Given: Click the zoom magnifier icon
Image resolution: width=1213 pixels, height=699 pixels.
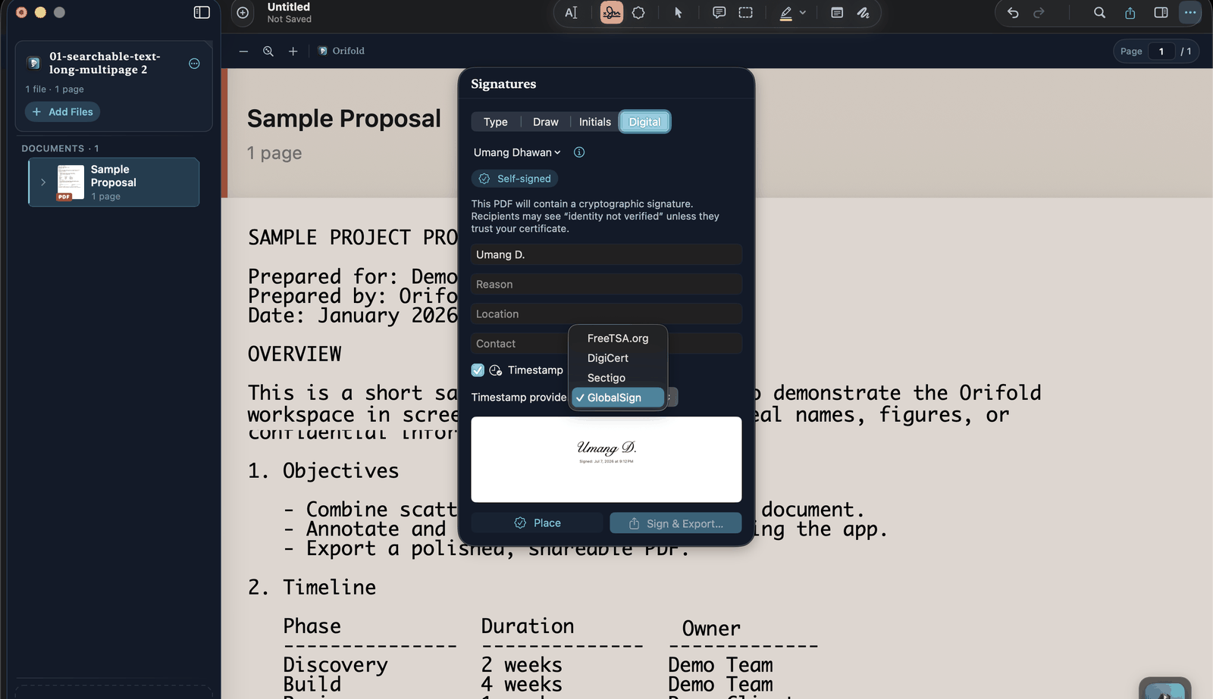Looking at the screenshot, I should click(x=268, y=51).
